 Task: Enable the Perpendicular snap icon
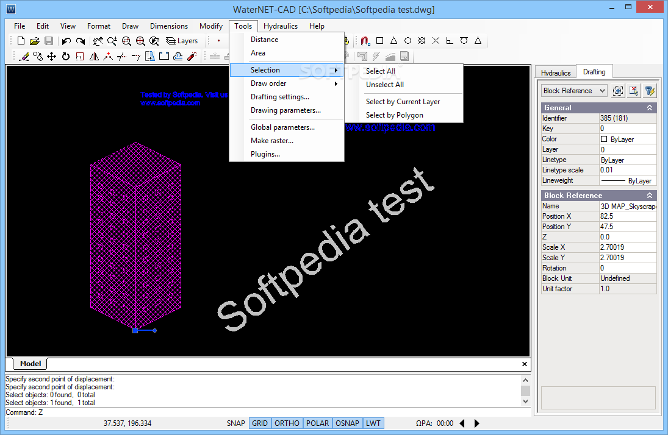point(450,41)
